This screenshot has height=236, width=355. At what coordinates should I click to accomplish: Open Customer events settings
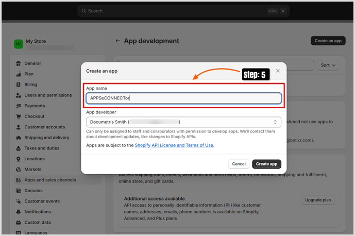(x=42, y=201)
